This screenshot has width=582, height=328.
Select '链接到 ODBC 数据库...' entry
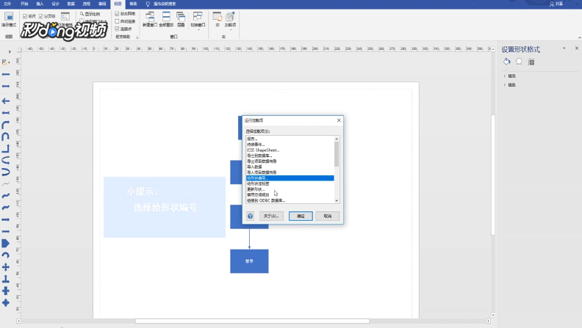point(266,200)
